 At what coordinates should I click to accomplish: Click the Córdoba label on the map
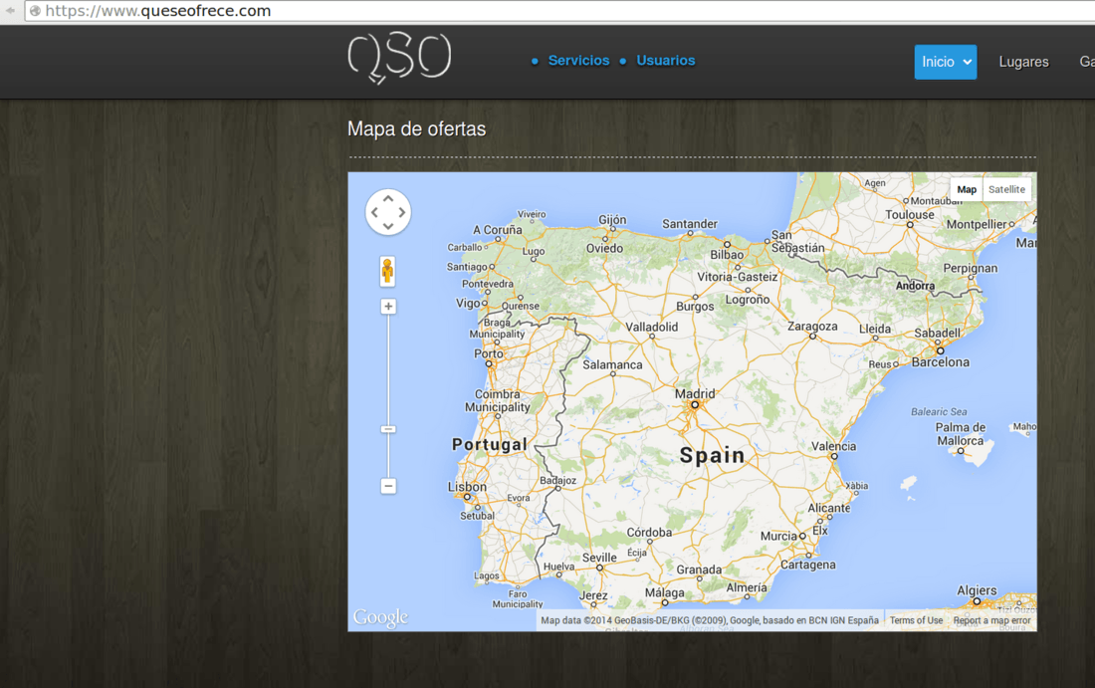649,533
